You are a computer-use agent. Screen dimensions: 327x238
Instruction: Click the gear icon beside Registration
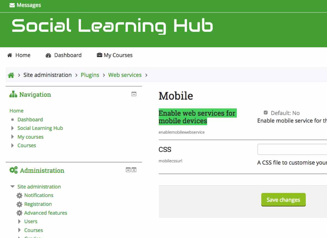pos(19,204)
